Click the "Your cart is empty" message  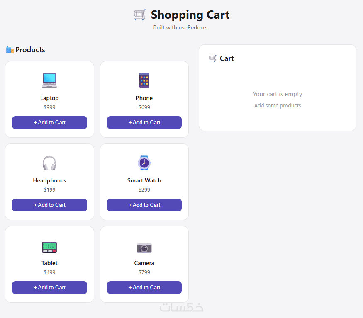[x=278, y=94]
